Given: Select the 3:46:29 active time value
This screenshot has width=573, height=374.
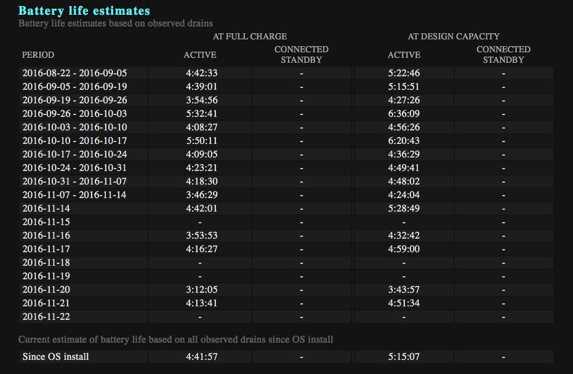Looking at the screenshot, I should point(201,195).
